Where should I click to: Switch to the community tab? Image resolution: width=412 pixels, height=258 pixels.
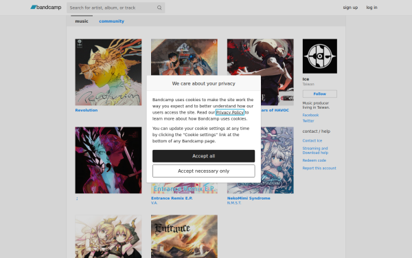click(111, 21)
